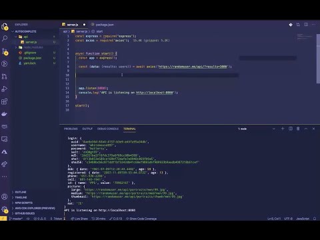Open server.js in the explorer tree
Screen dimensions: 320x240
(31, 42)
